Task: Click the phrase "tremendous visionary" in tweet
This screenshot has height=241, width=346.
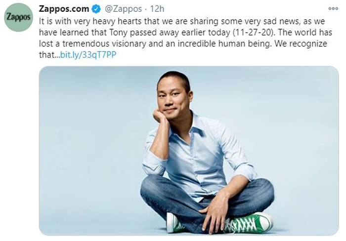Action: pyautogui.click(x=104, y=43)
